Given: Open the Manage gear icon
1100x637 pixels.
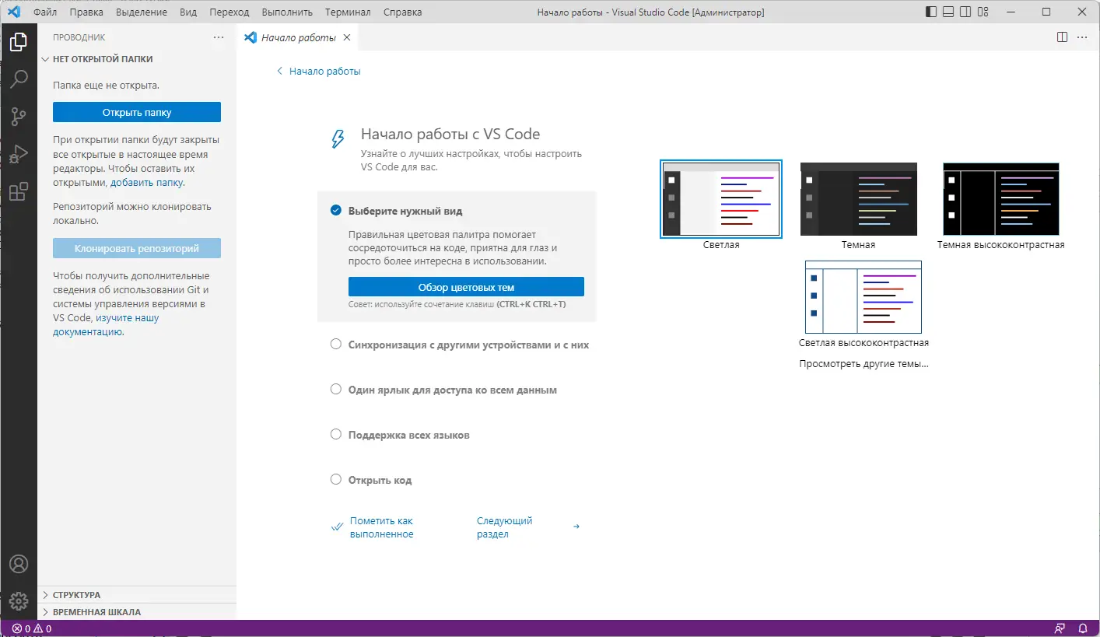Looking at the screenshot, I should click(x=19, y=601).
